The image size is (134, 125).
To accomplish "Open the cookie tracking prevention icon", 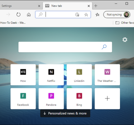I will point(77,15).
